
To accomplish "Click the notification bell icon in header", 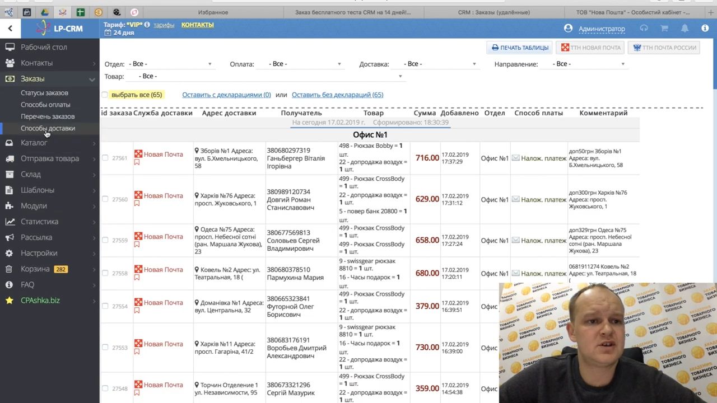I will [x=685, y=29].
